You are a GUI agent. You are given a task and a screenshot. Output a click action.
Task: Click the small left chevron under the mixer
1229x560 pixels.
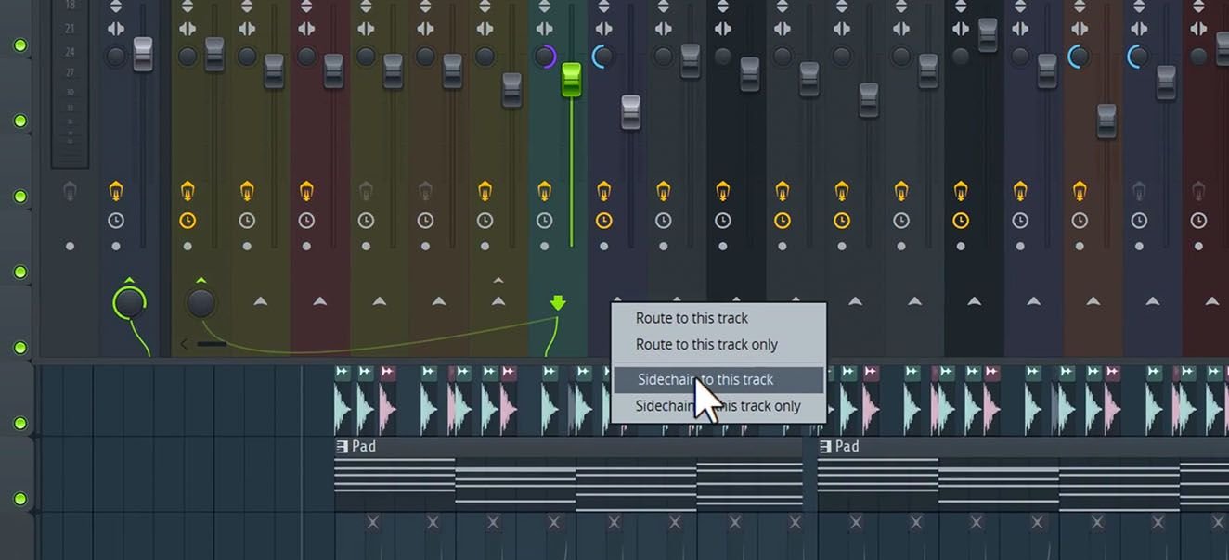[184, 344]
